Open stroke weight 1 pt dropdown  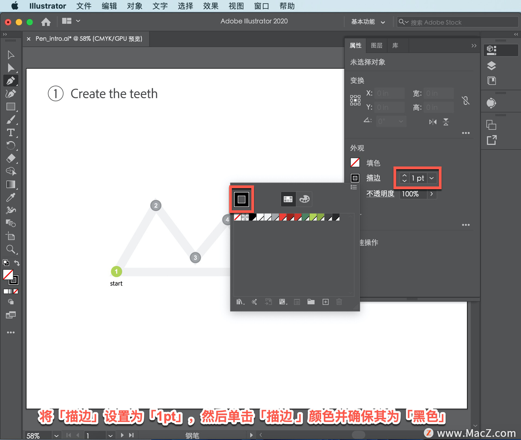[x=431, y=178]
